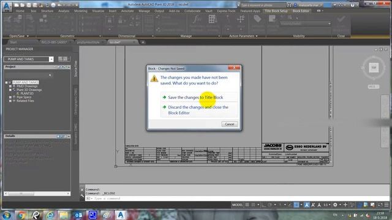Click the ViewCube TOP face
The image size is (392, 220).
374,68
